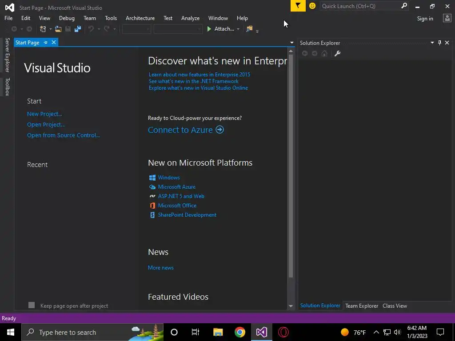Image resolution: width=455 pixels, height=341 pixels.
Task: Open the toolbar options overflow arrow
Action: point(257,31)
